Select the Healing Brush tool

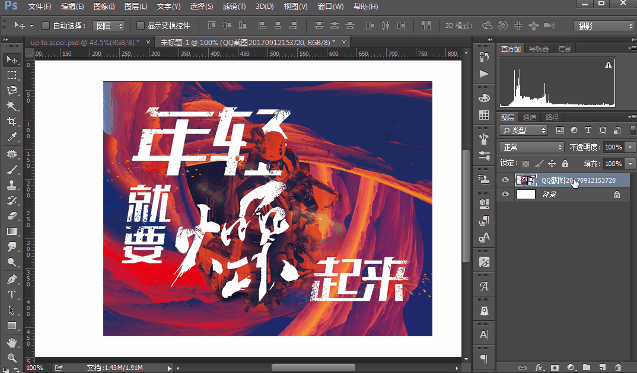12,154
